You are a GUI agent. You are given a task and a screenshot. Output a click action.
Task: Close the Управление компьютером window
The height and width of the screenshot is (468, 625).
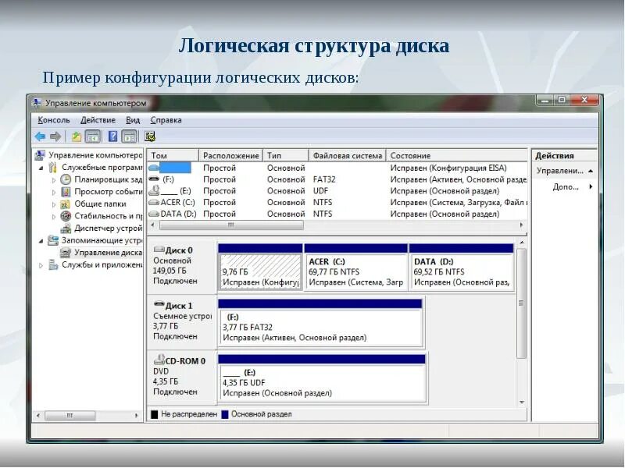(x=585, y=100)
